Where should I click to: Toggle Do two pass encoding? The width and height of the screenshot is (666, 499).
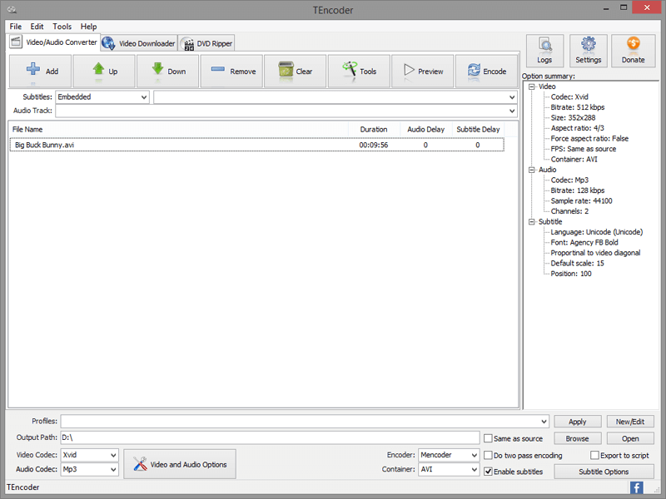[x=488, y=456]
